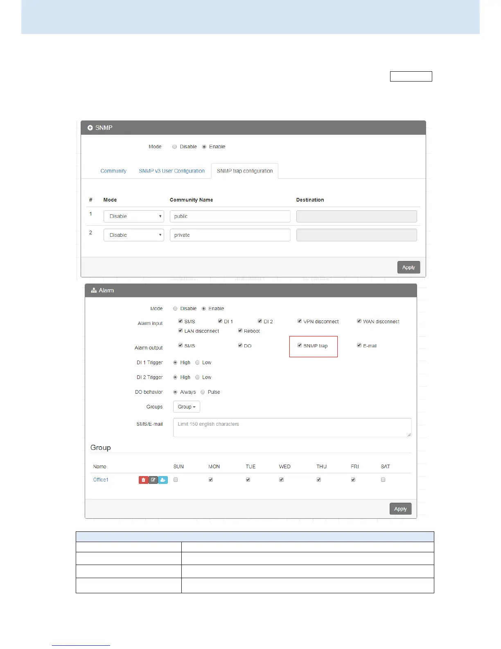Toggle Office1 MON checkbox
501x649 pixels.
coord(211,480)
